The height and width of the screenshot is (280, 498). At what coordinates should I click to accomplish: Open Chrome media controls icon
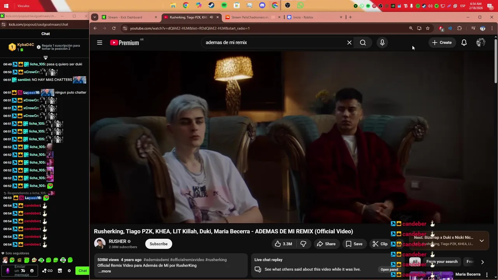click(x=473, y=28)
